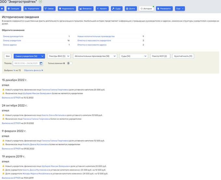Toggle the Только важные switch
This screenshot has width=221, height=180.
point(70,63)
